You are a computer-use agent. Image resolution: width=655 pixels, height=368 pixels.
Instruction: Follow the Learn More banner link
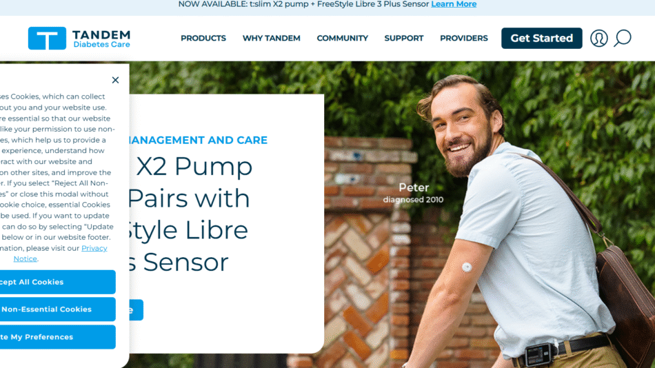pyautogui.click(x=454, y=4)
